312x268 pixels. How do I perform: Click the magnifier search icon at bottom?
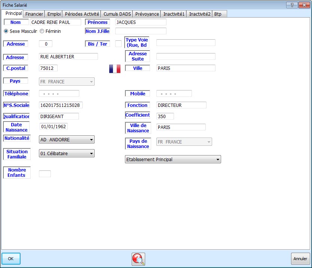138,259
